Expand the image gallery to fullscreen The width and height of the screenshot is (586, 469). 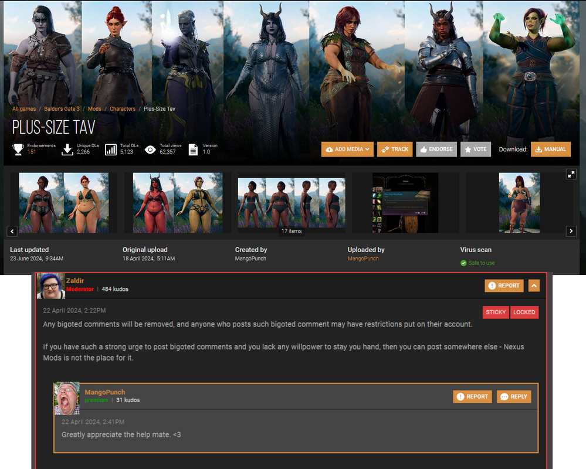(x=571, y=174)
